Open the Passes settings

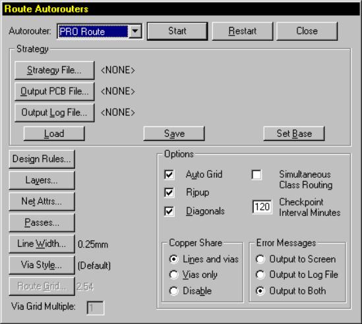pyautogui.click(x=42, y=223)
